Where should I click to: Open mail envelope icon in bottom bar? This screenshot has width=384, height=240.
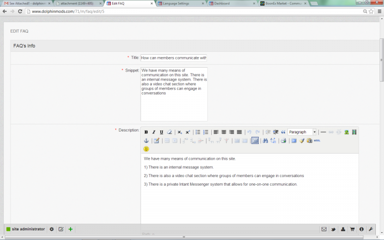point(324,229)
